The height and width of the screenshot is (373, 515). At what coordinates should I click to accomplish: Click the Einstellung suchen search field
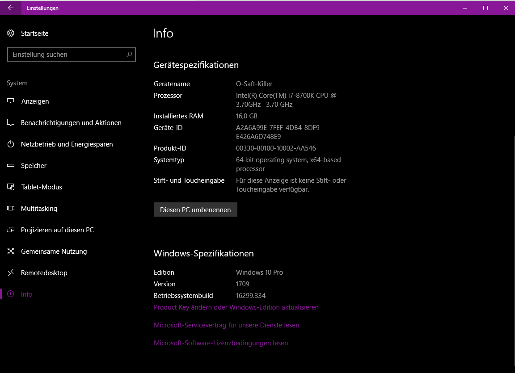[x=71, y=54]
